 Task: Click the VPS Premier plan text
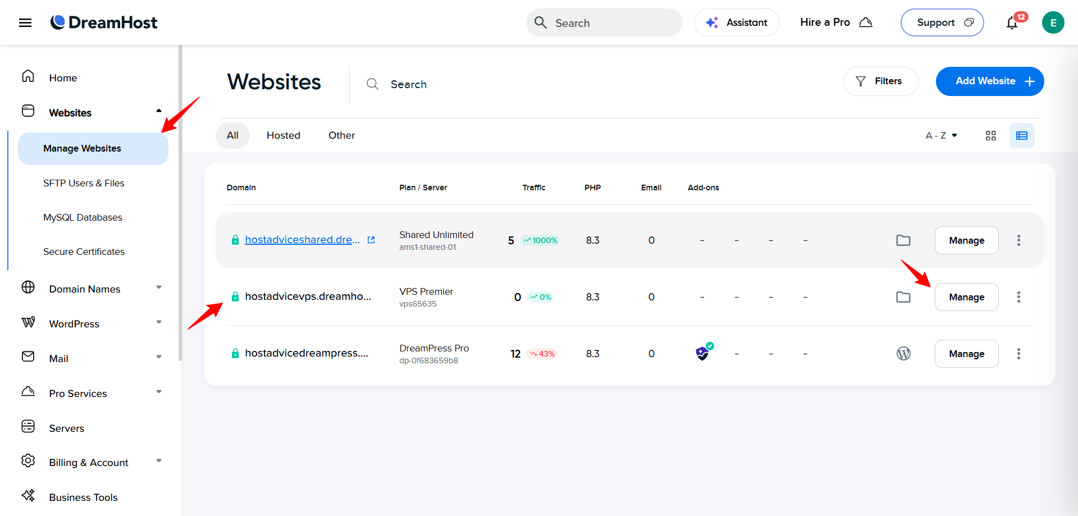(426, 291)
